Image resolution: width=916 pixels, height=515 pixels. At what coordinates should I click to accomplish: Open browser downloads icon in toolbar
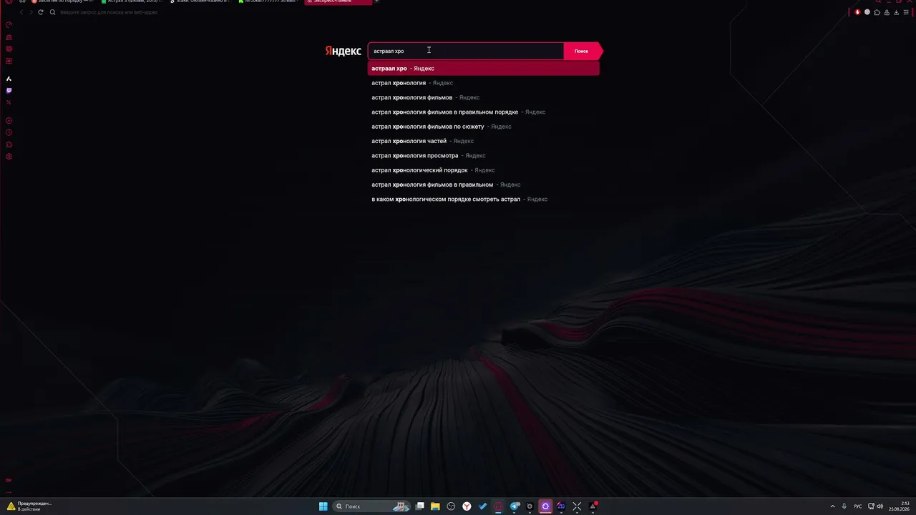(x=897, y=12)
